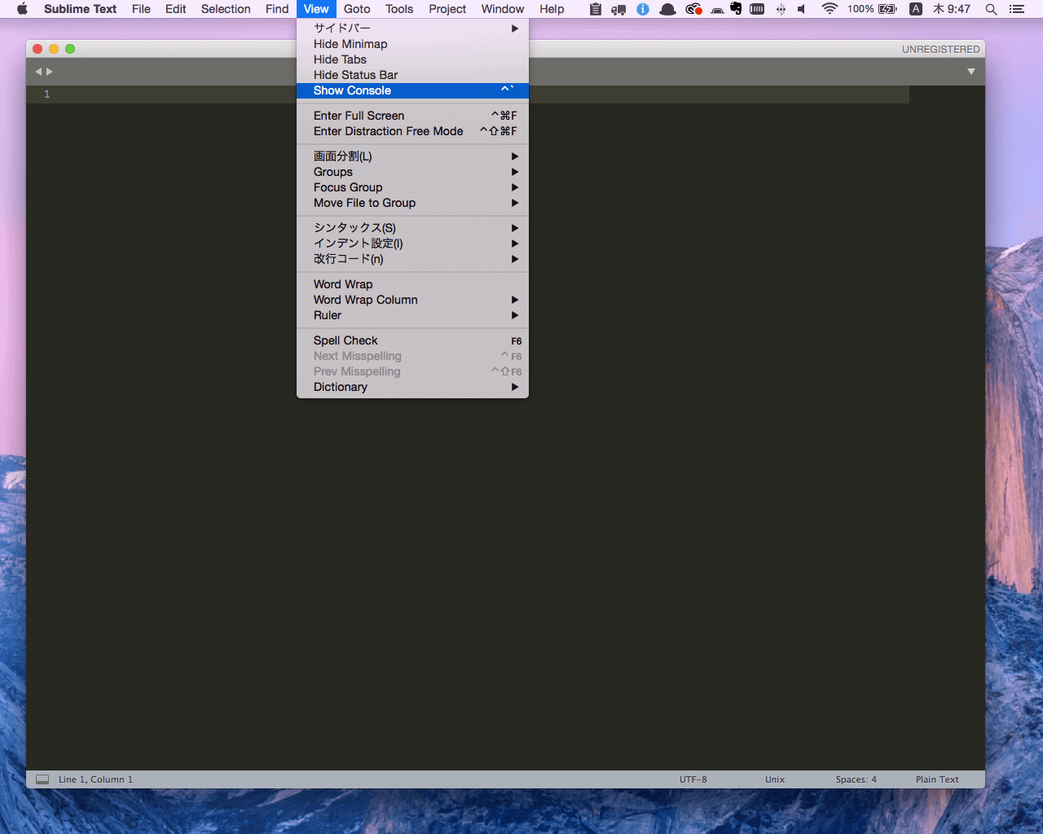
Task: Open the tab list dropdown arrow
Action: click(x=971, y=72)
